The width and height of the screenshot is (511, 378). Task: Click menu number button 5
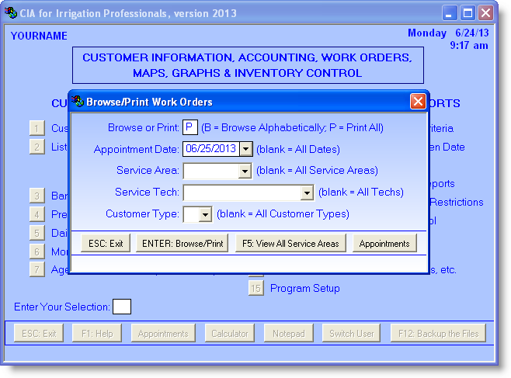[x=36, y=233]
